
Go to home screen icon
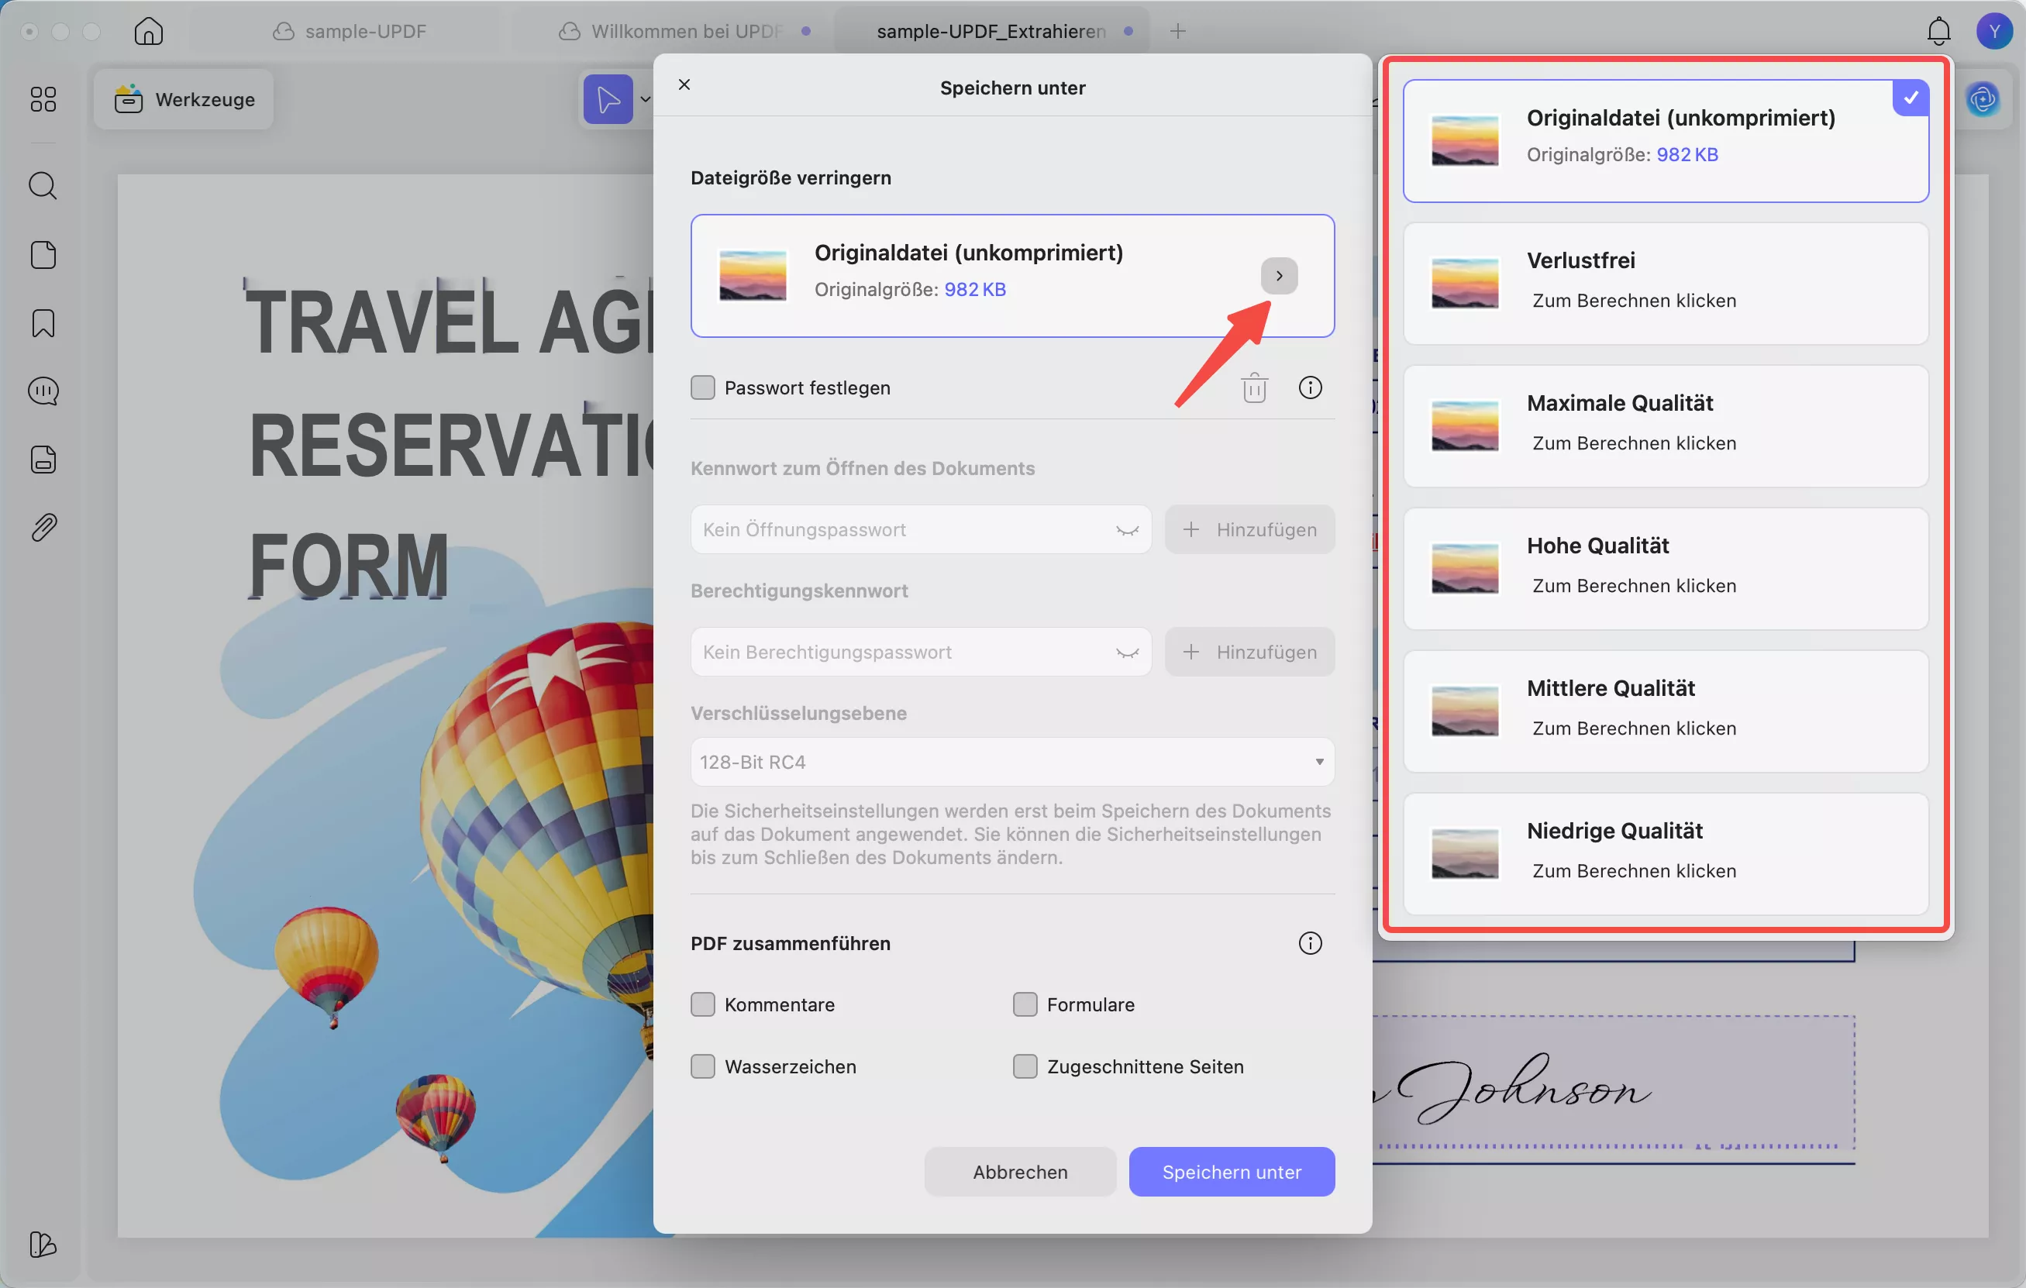(x=148, y=31)
